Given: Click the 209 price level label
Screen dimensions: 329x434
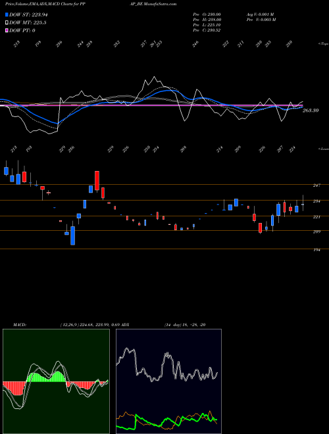Looking at the screenshot, I should coord(316,231).
